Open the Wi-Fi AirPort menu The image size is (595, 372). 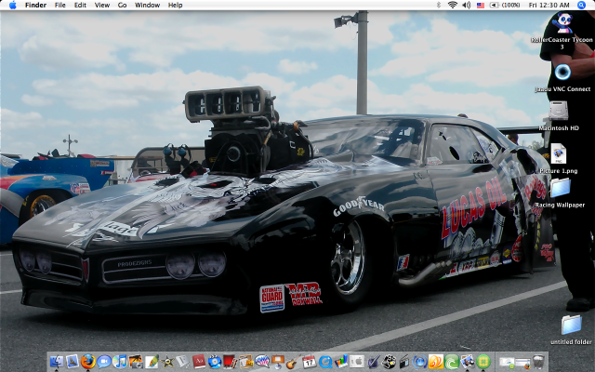pos(453,5)
